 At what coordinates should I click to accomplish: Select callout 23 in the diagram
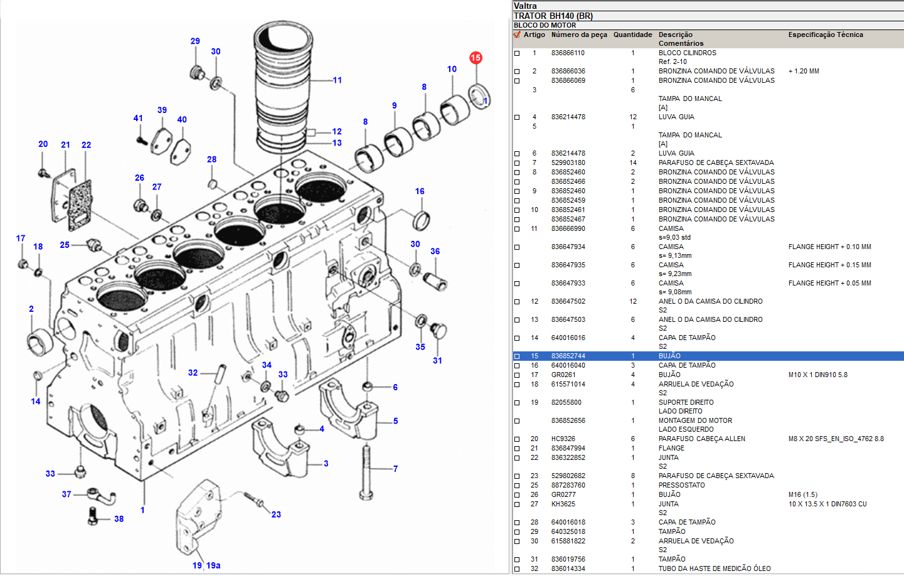coord(276,515)
